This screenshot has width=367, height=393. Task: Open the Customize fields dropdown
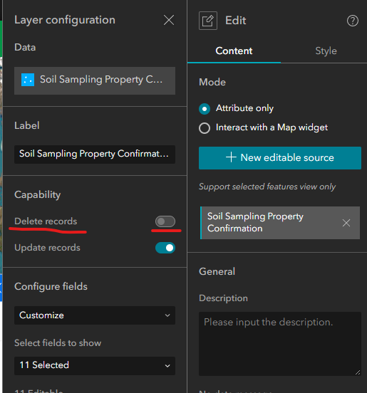point(95,315)
